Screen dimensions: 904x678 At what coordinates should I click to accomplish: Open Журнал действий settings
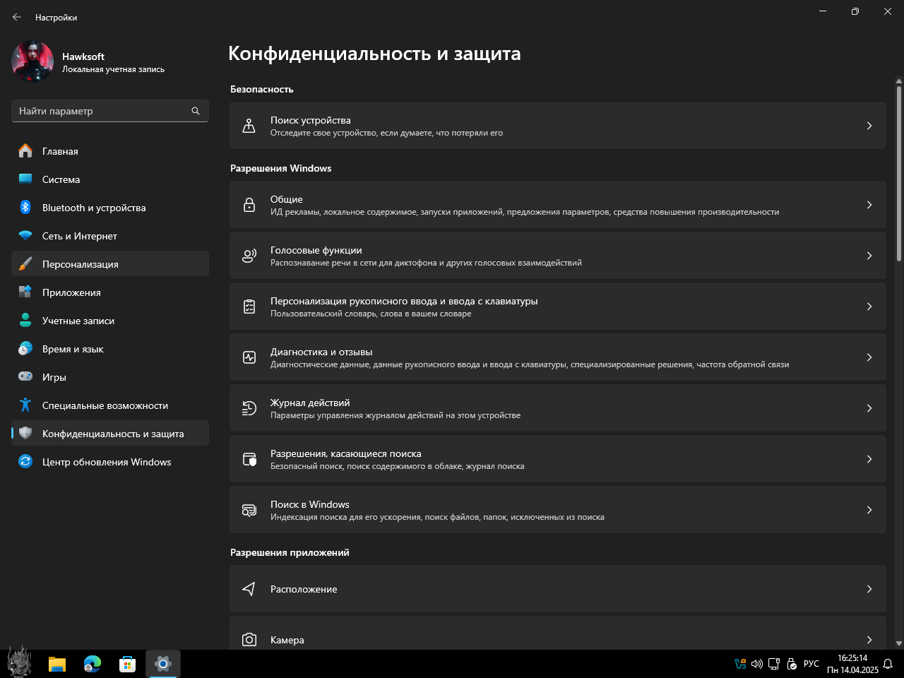(557, 408)
